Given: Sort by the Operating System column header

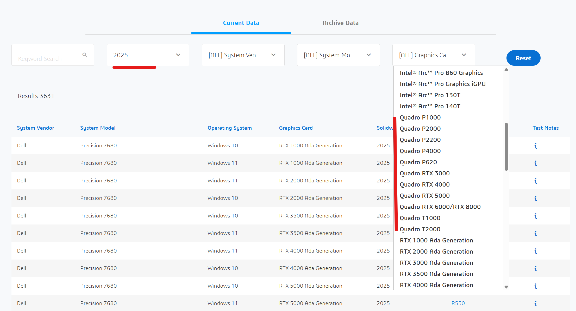Looking at the screenshot, I should (229, 128).
